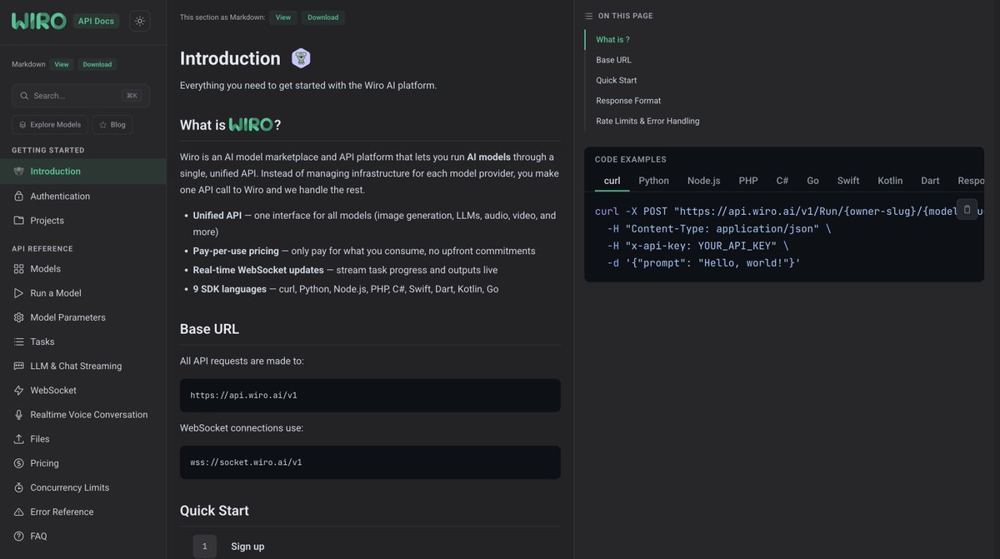Jump to Response Format section
The image size is (1000, 559).
coord(628,101)
